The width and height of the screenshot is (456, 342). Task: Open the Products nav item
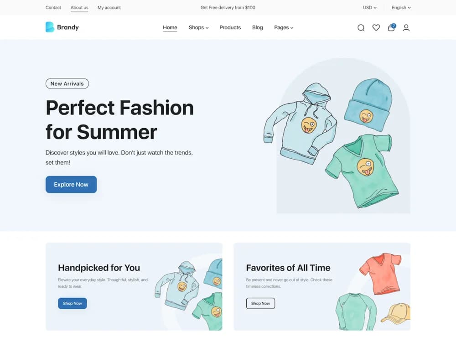[x=230, y=27]
